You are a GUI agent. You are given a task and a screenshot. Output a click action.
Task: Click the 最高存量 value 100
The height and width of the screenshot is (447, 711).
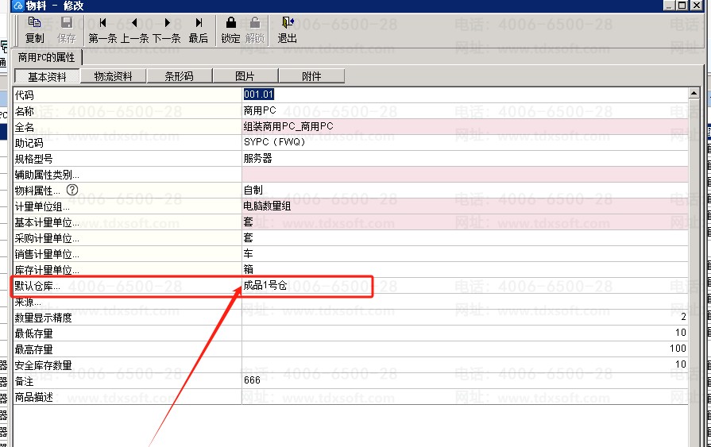pyautogui.click(x=465, y=349)
